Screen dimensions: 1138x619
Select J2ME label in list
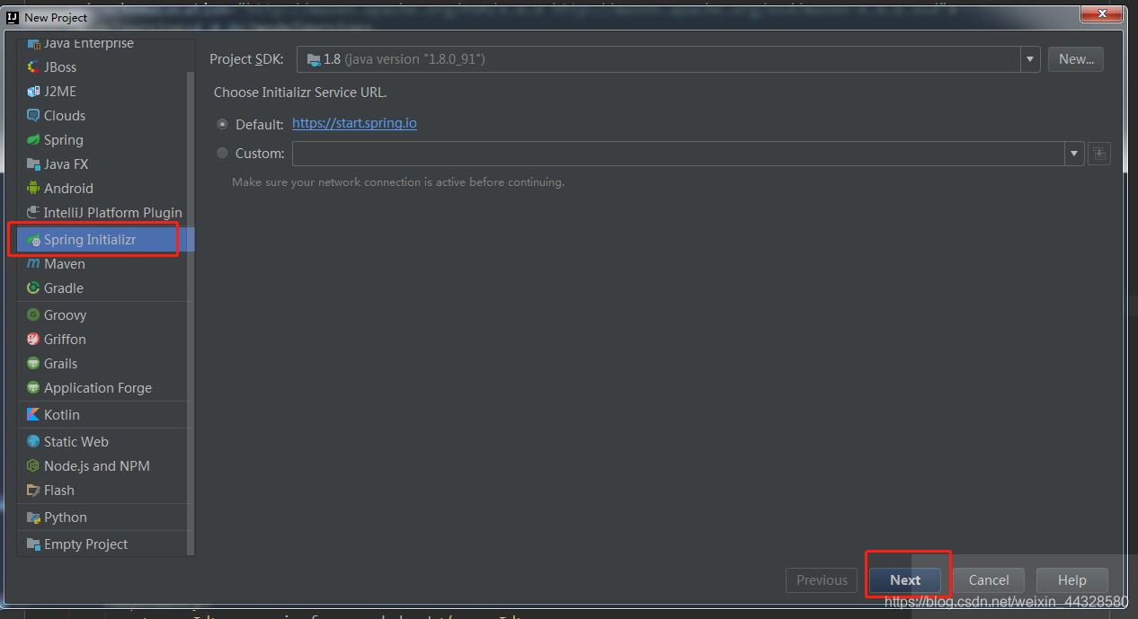[x=60, y=92]
